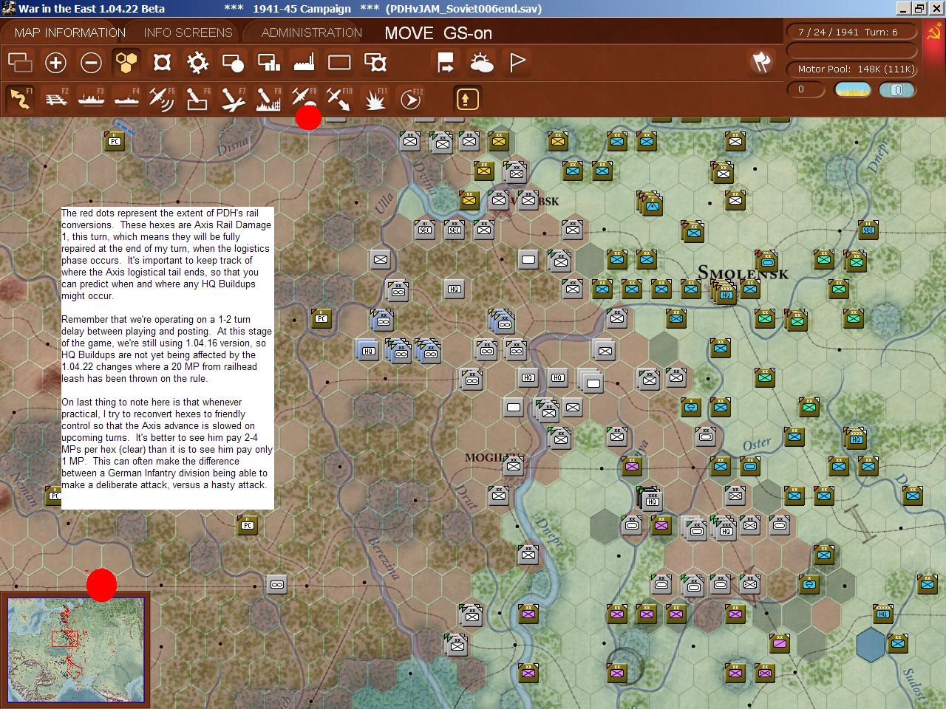Image resolution: width=946 pixels, height=709 pixels.
Task: Select F3 Naval Transport mode
Action: 91,99
